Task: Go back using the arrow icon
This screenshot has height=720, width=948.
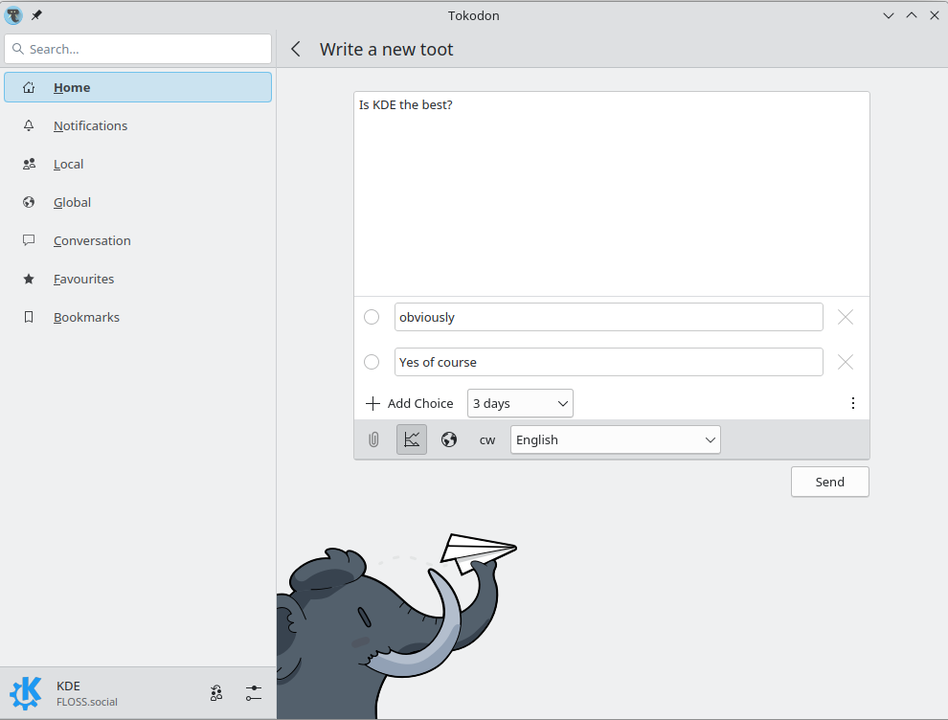Action: 296,49
